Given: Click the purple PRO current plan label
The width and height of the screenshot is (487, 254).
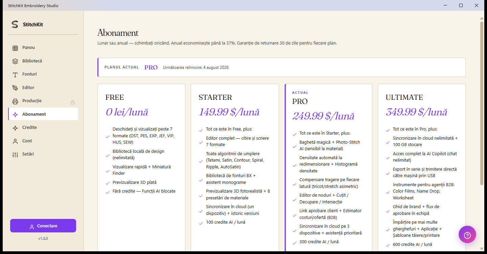Looking at the screenshot, I should click(151, 67).
